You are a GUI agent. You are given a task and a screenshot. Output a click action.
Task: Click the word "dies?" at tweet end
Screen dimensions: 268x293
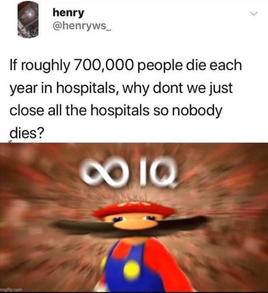coord(27,133)
